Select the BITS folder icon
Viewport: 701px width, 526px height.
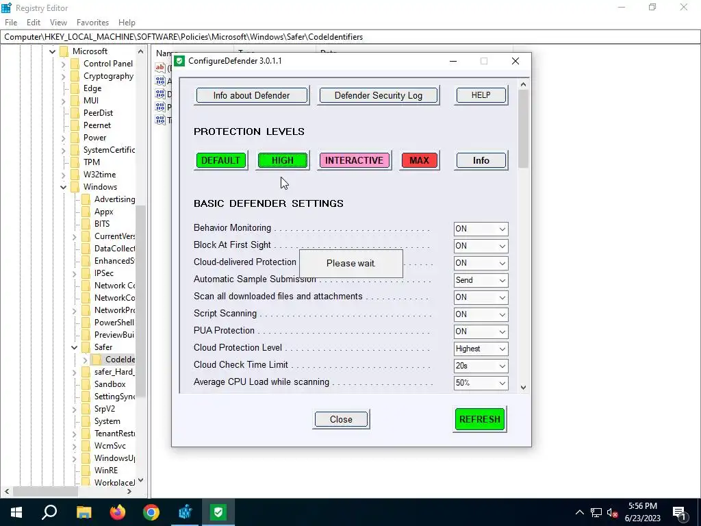[x=86, y=224]
